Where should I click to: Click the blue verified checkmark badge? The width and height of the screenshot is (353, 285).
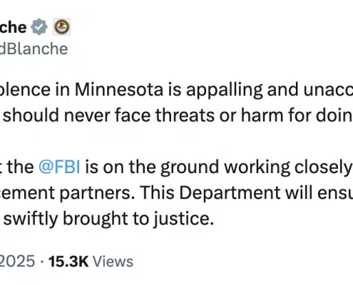(x=39, y=27)
